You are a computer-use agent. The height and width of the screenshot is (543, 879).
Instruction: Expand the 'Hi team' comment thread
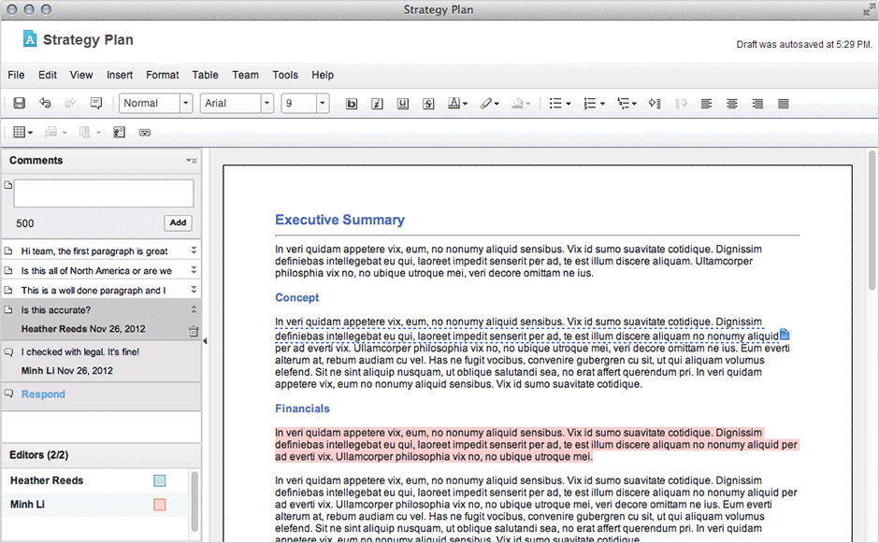[194, 250]
